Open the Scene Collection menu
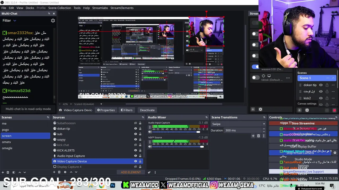This screenshot has height=190, width=339. pyautogui.click(x=60, y=8)
